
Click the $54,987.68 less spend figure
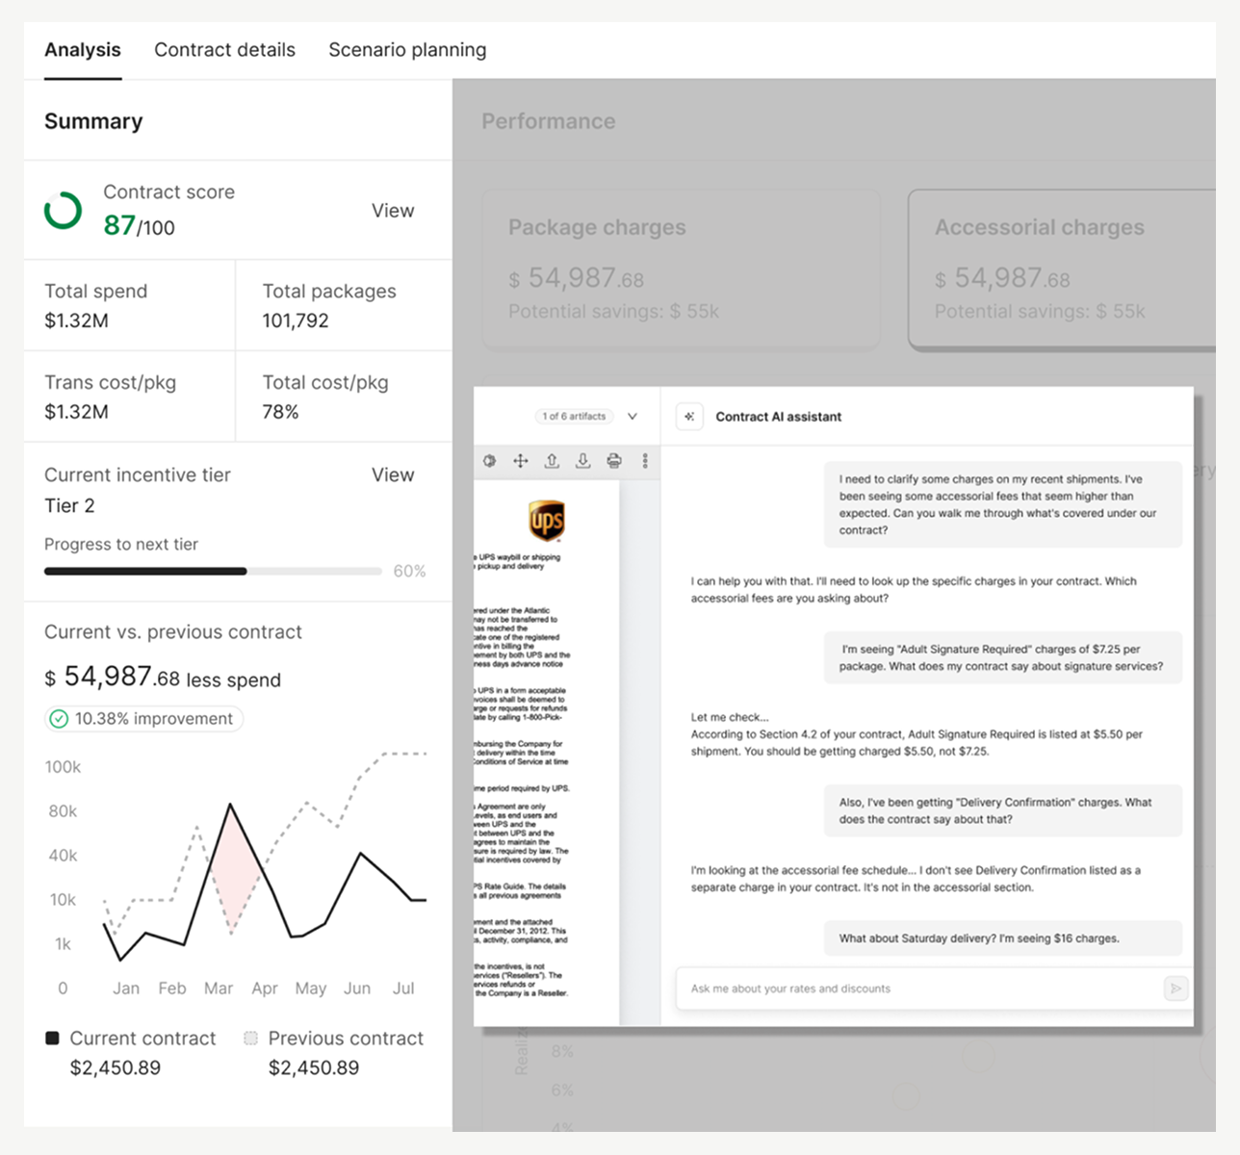163,678
